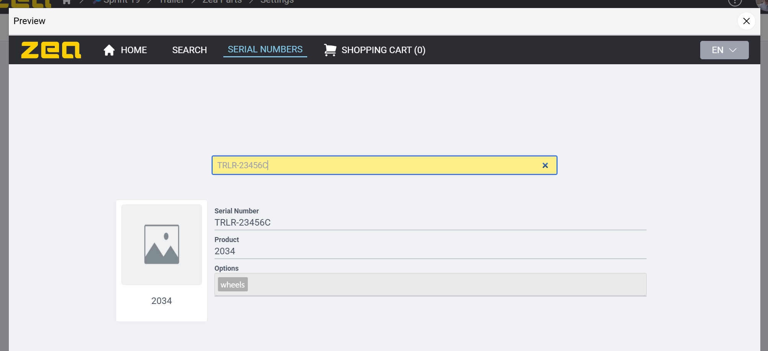Click the yellow Zea logo
Viewport: 768px width, 351px height.
(x=51, y=50)
